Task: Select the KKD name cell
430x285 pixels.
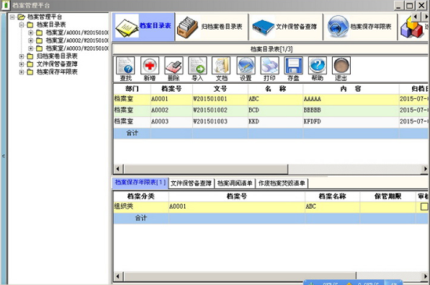Action: coord(275,122)
